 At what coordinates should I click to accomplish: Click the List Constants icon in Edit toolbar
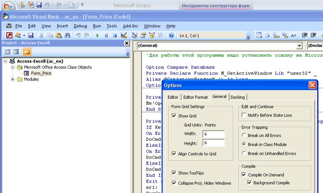click(268, 36)
